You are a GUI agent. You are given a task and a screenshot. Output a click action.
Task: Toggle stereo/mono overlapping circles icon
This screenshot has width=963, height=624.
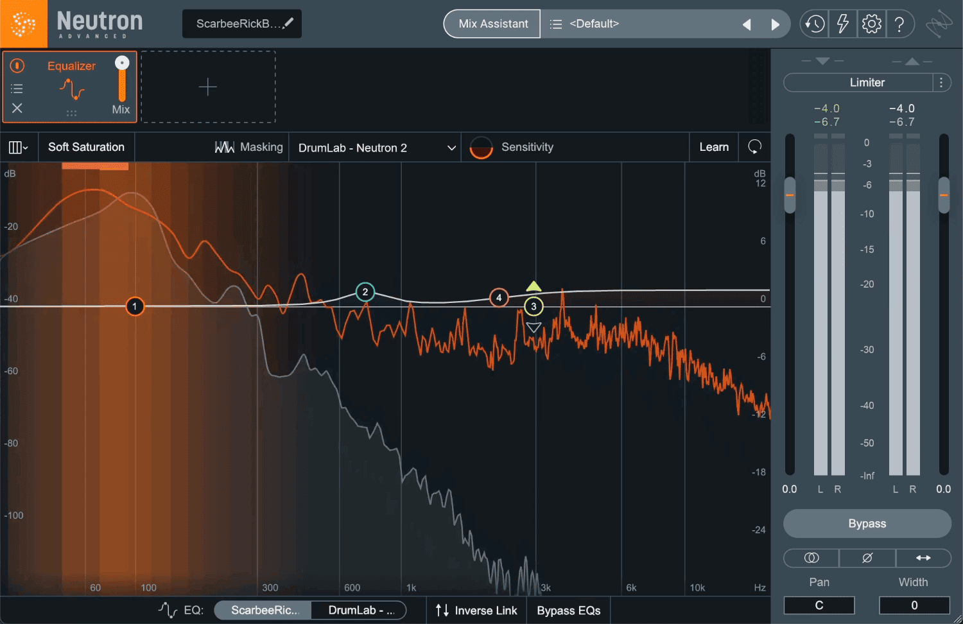(811, 558)
